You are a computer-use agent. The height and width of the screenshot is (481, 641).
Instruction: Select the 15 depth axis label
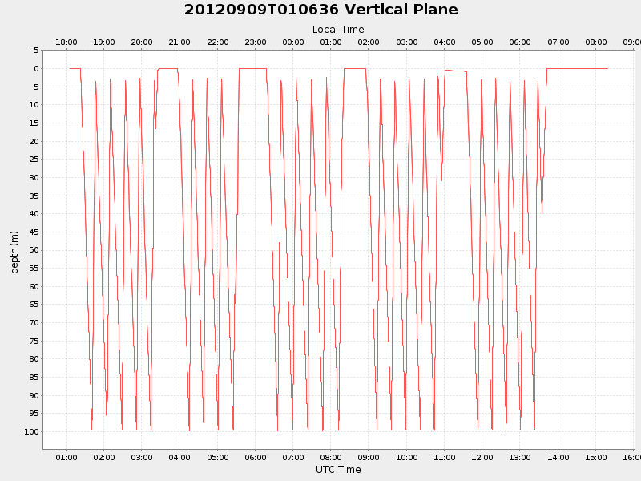[34, 123]
